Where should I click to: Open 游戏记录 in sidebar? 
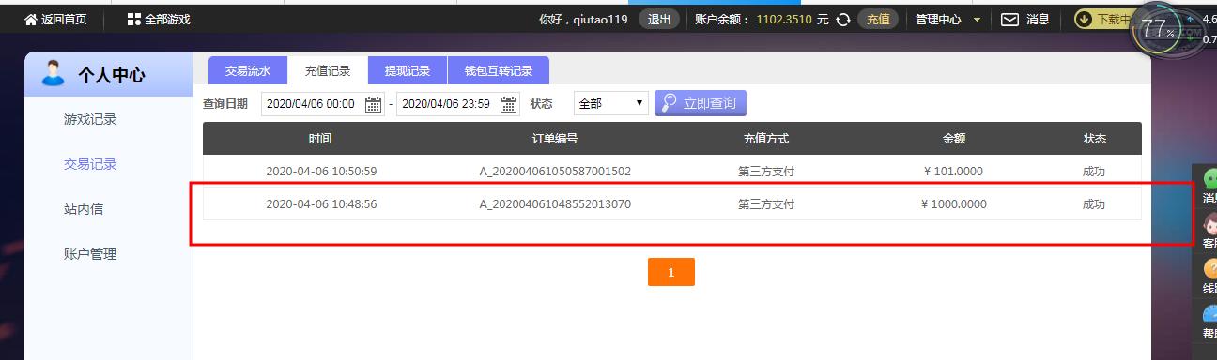click(90, 119)
